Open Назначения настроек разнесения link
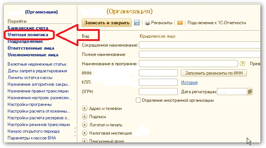Image resolution: width=266 pixels, height=148 pixels. [39, 98]
